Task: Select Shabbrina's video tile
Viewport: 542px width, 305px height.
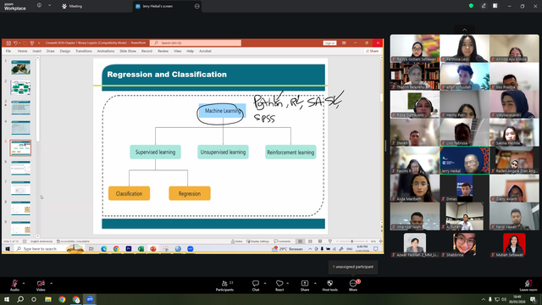Action: pyautogui.click(x=465, y=245)
